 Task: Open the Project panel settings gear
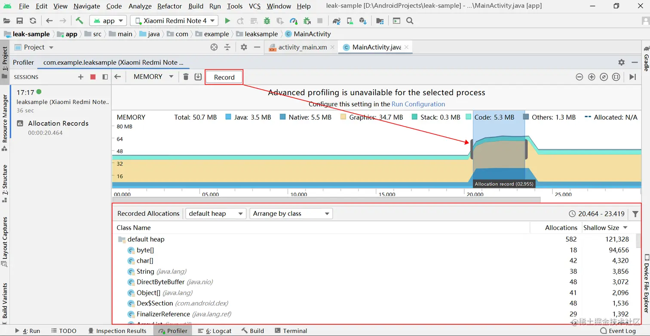244,47
